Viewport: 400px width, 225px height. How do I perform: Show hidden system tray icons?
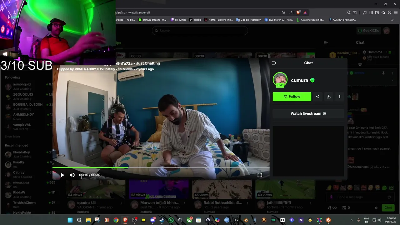tap(352, 220)
